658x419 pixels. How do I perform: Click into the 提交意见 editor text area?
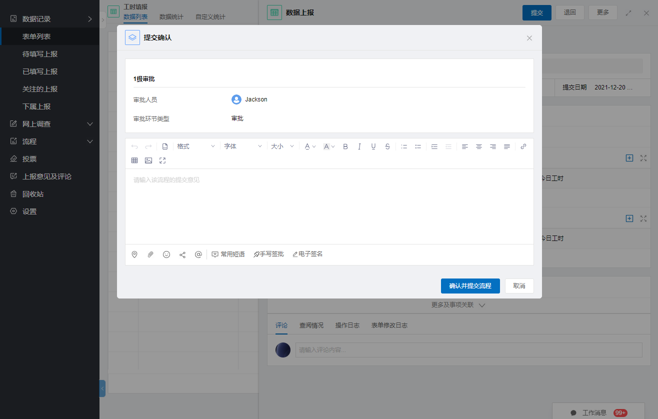tap(329, 206)
